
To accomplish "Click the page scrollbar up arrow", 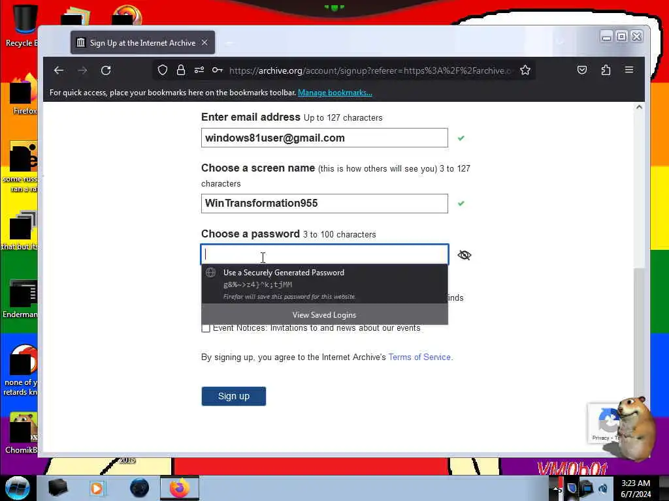I will click(x=639, y=107).
